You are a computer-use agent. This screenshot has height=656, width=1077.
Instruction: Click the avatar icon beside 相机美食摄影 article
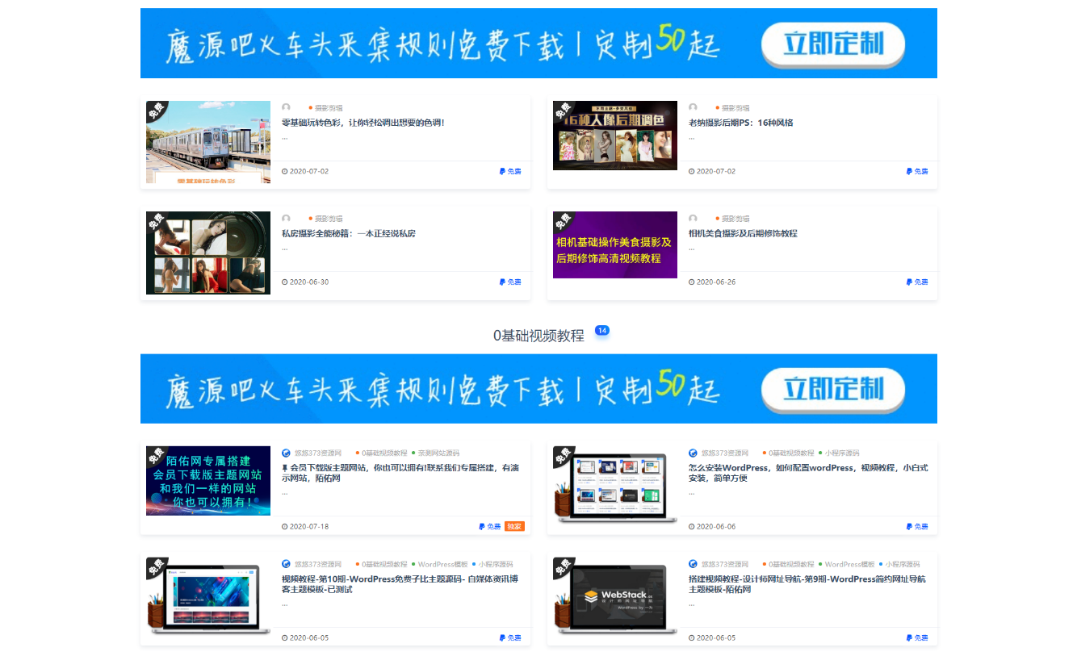click(x=692, y=218)
